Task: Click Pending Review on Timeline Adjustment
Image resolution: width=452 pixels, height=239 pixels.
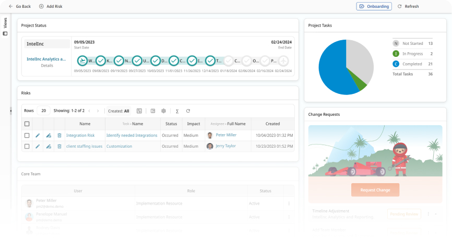Action: click(x=404, y=214)
